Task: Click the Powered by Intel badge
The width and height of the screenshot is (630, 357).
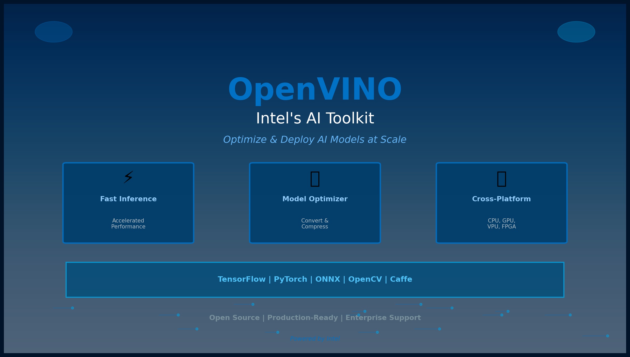Action: [315, 338]
